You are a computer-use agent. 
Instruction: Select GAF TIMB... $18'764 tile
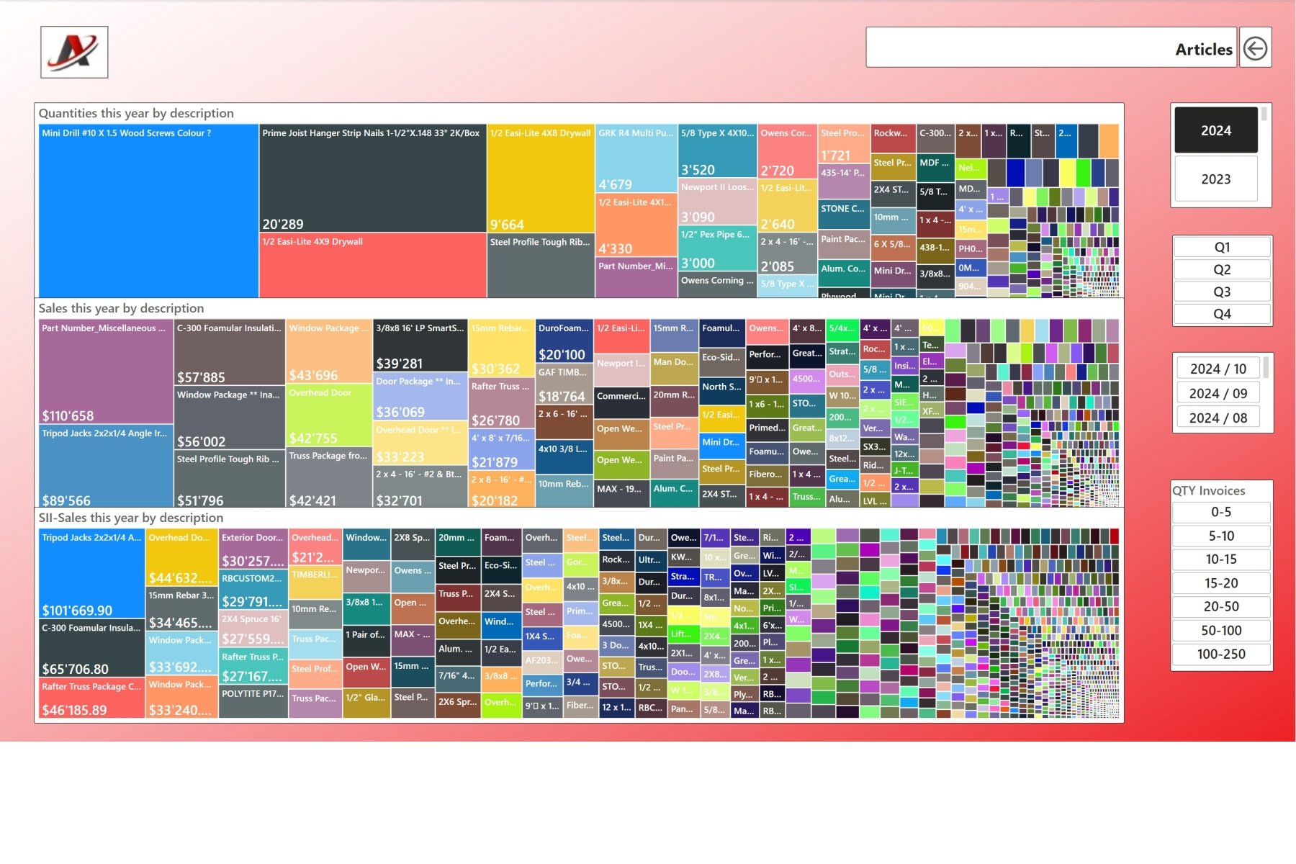(x=564, y=384)
